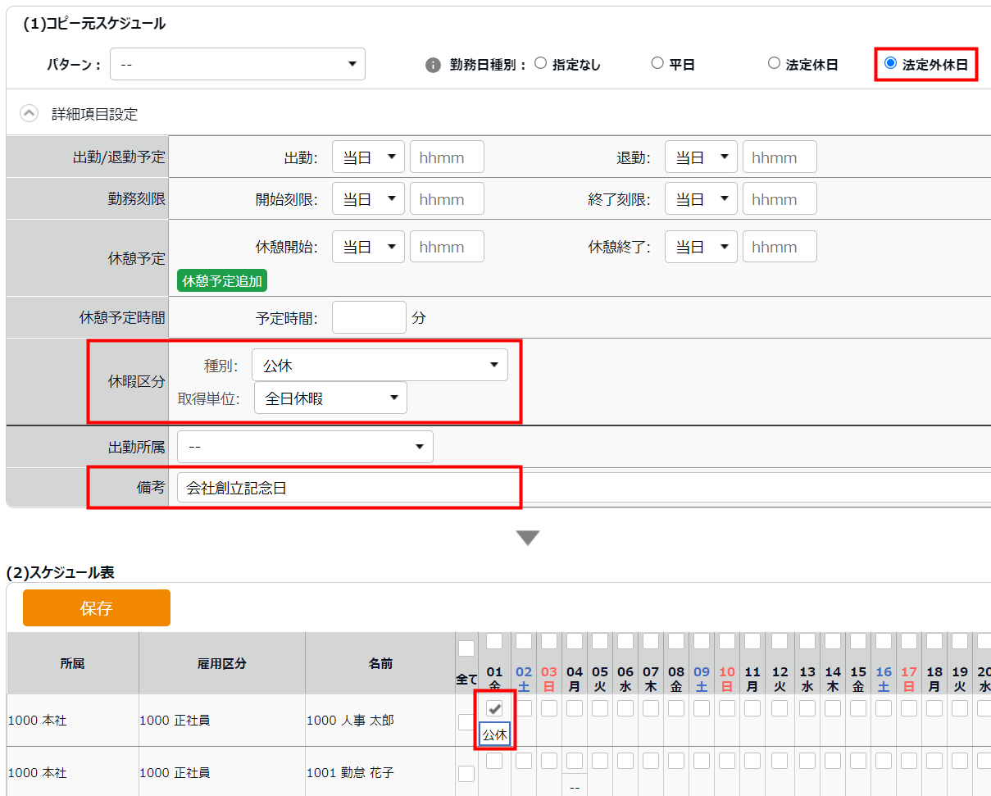This screenshot has height=796, width=991.
Task: Click the 予定時間 minutes input box
Action: (x=368, y=317)
